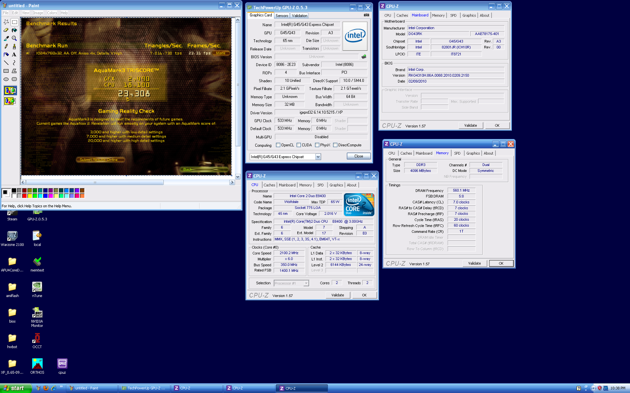Expand the GPU-Z device selection dropdown

tap(318, 157)
